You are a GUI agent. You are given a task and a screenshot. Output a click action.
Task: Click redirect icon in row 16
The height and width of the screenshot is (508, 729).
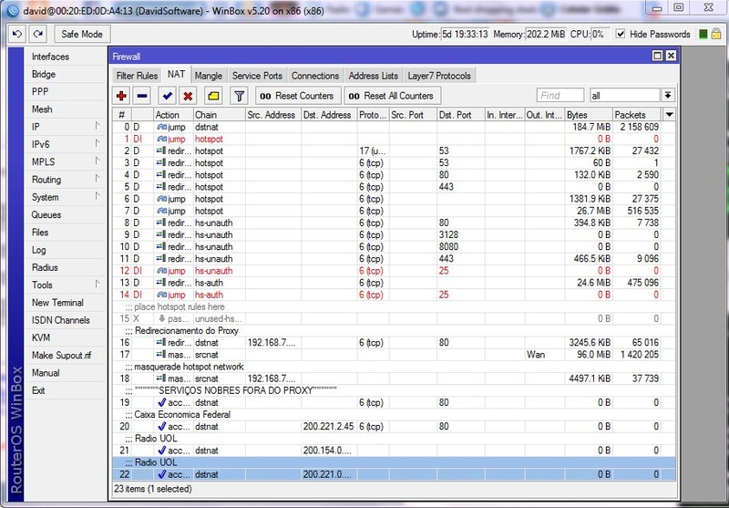(161, 342)
